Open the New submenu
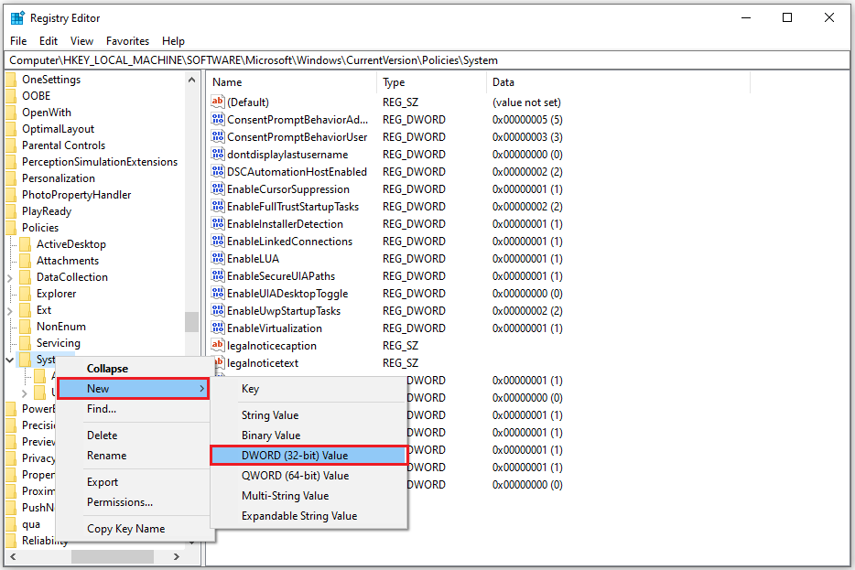The height and width of the screenshot is (570, 855). (x=134, y=389)
